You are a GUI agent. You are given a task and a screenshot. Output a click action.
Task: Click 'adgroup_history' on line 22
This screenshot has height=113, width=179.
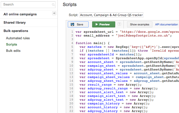(x=103, y=111)
